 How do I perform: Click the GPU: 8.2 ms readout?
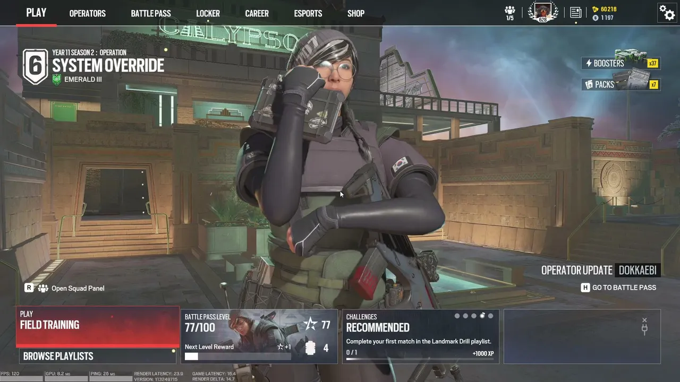coord(59,374)
